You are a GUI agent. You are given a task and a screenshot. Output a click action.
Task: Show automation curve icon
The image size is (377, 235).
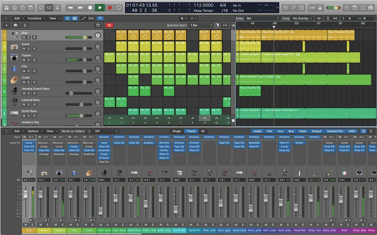point(84,18)
